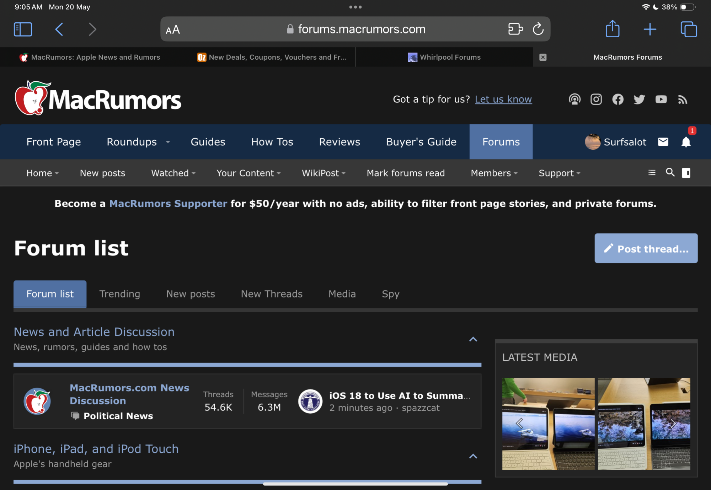Viewport: 711px width, 490px height.
Task: Show previous Latest Media image
Action: pos(519,424)
